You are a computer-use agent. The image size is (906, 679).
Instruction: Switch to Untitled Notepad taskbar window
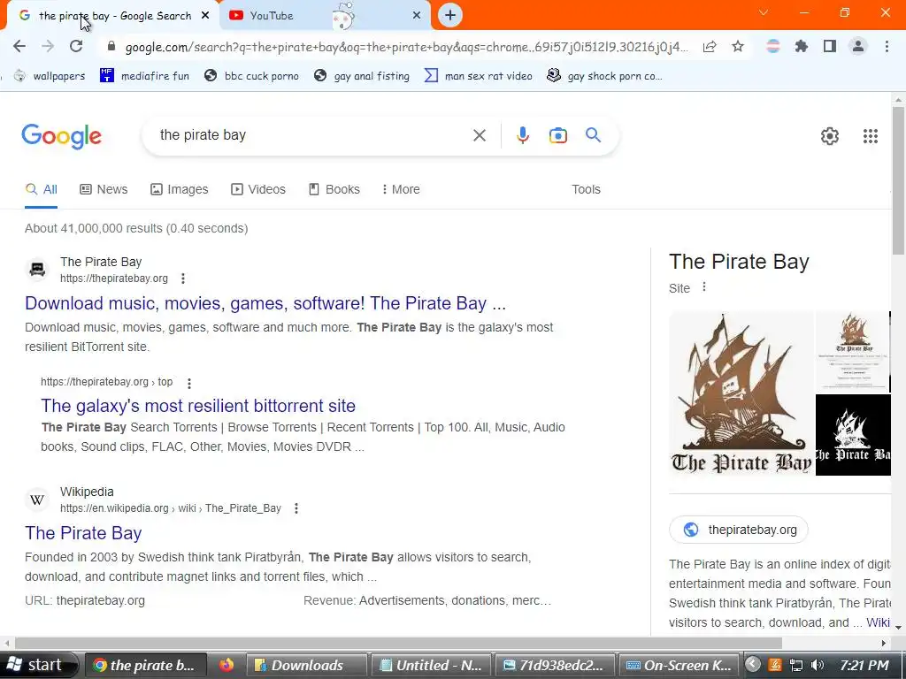coord(431,665)
